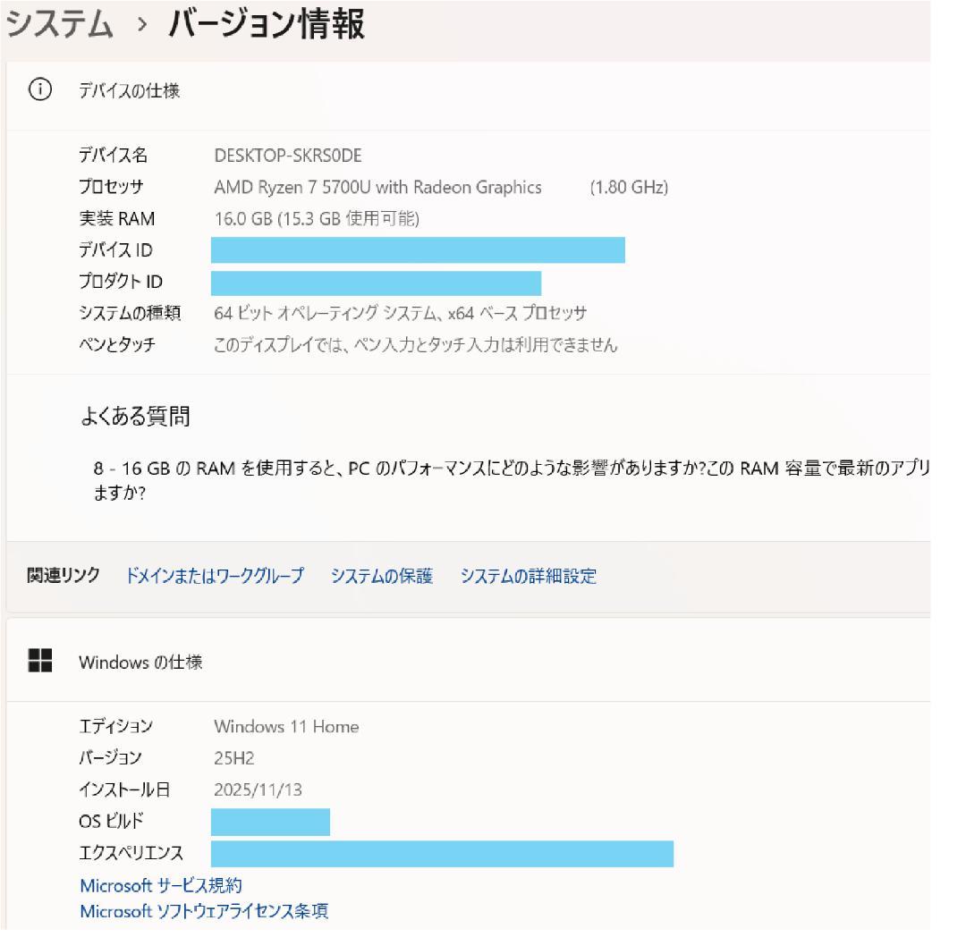The height and width of the screenshot is (937, 966).
Task: Open システムの詳細設定
Action: click(528, 577)
